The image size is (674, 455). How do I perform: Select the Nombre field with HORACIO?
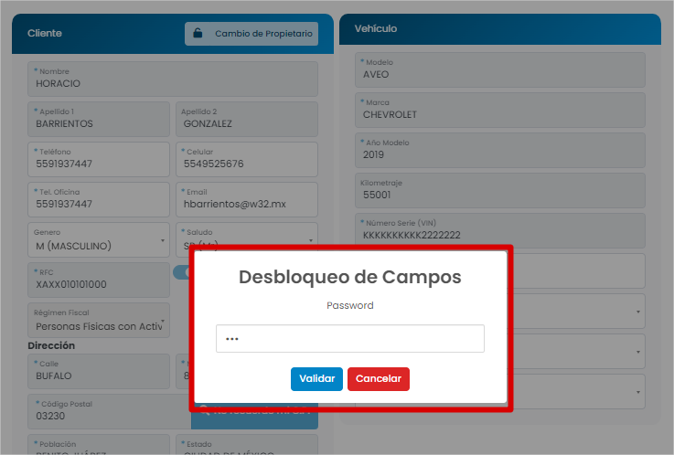pyautogui.click(x=173, y=79)
